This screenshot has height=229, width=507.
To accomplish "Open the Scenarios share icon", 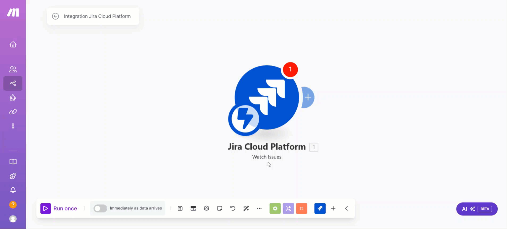I will 13,83.
